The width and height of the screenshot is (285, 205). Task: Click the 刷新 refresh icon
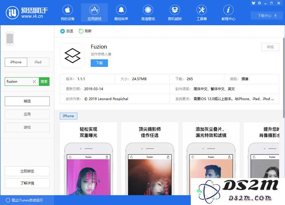(x=81, y=31)
